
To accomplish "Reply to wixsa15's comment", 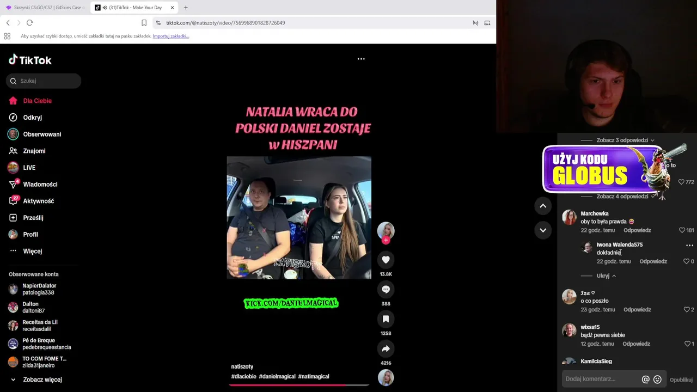I will point(637,344).
